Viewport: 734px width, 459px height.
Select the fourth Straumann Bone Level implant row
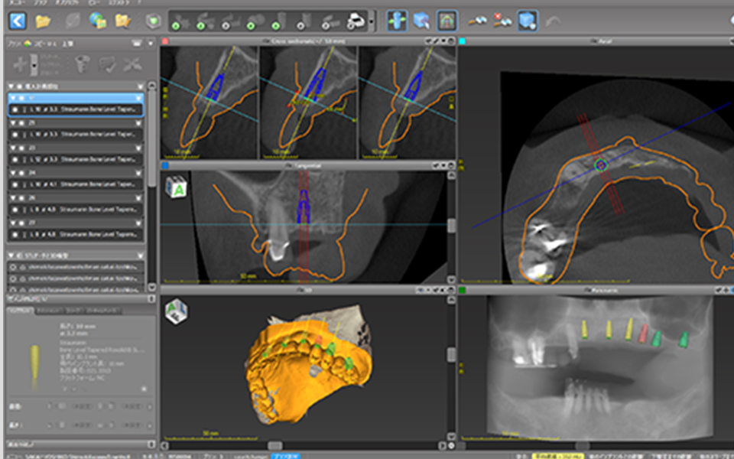[75, 184]
